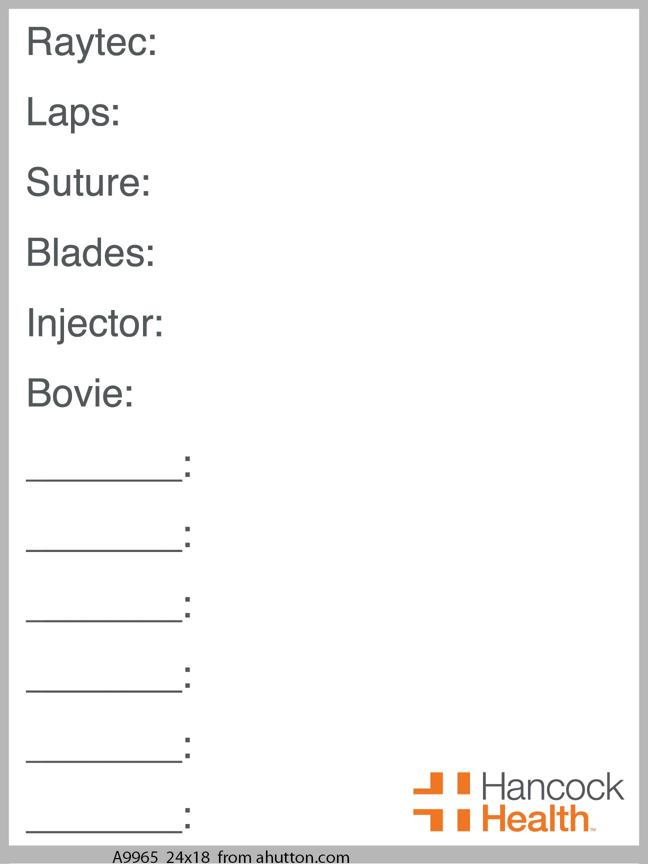Click the orange Health word in logo
This screenshot has height=864, width=648.
(536, 818)
